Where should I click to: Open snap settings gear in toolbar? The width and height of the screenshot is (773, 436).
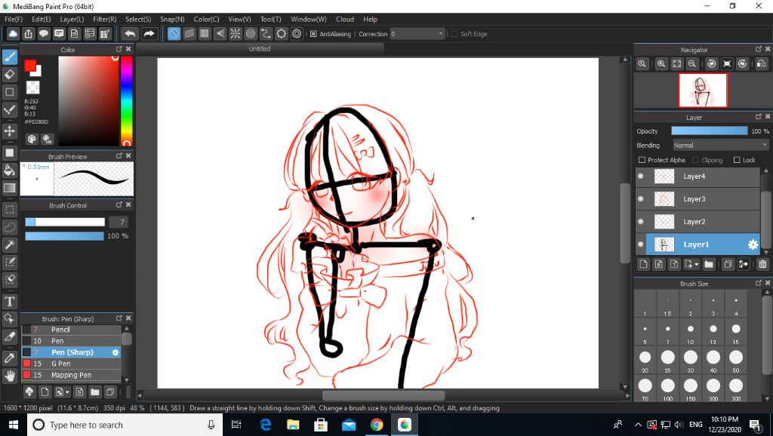(296, 33)
